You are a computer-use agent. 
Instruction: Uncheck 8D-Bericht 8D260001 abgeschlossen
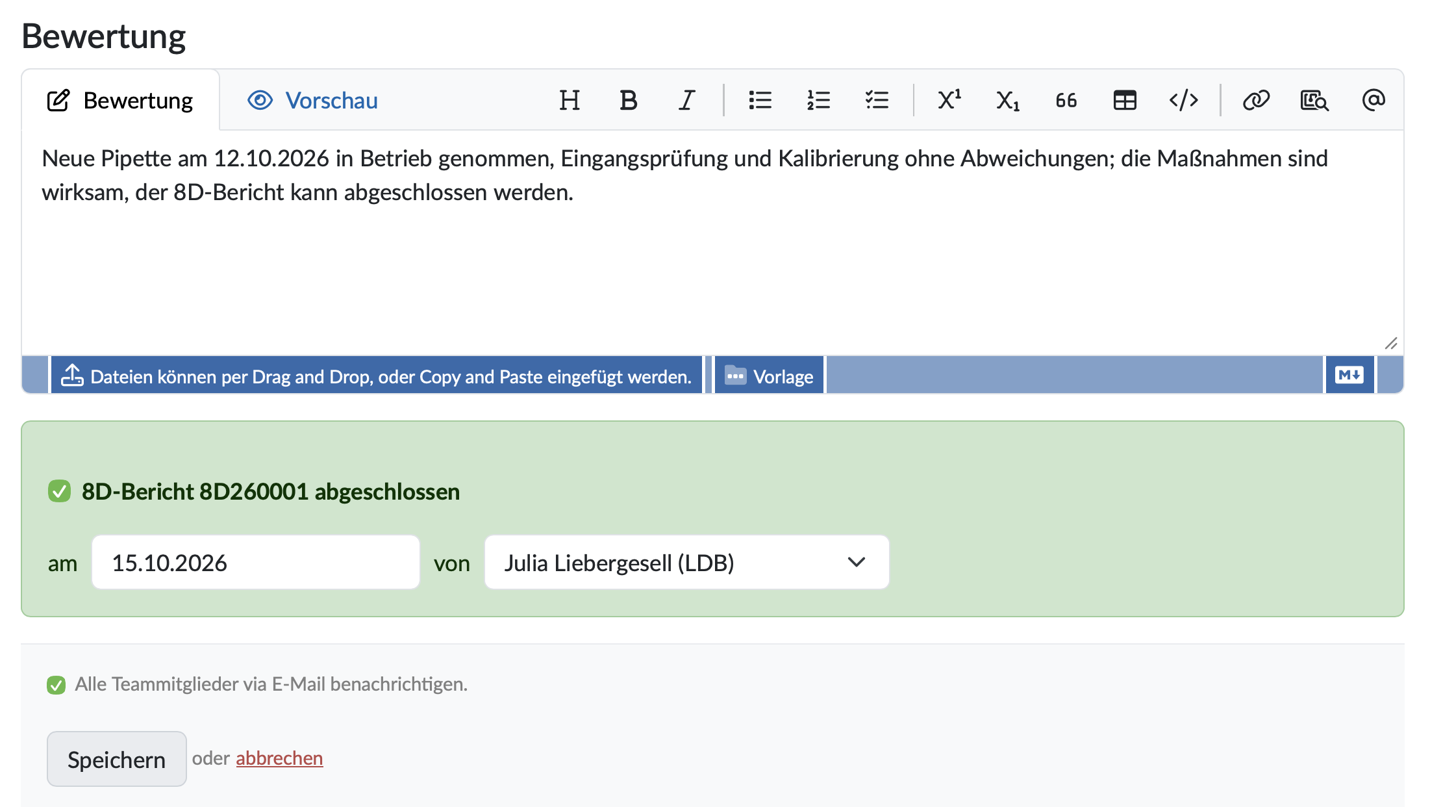point(59,491)
